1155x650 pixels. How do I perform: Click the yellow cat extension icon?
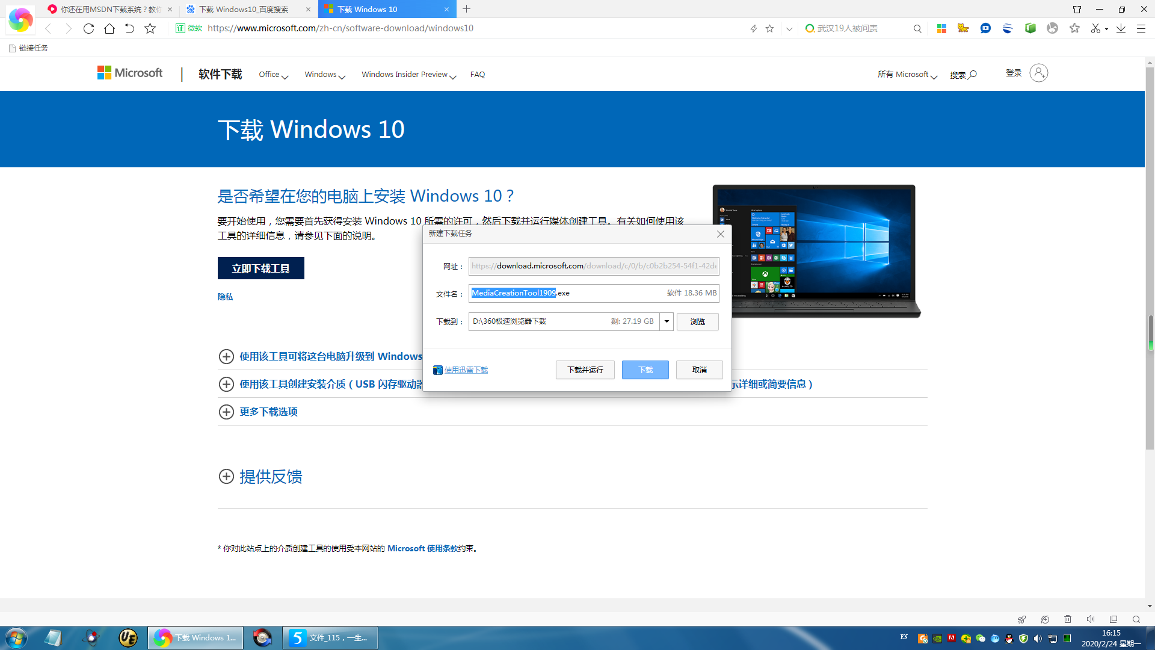[x=964, y=28]
